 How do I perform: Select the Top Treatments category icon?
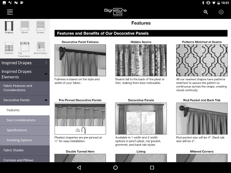tap(24, 50)
